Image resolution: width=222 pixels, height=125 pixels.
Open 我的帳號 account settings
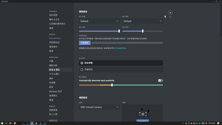point(53,15)
